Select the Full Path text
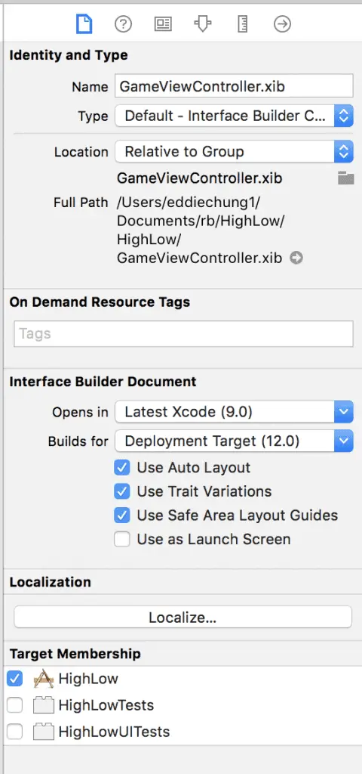Image resolution: width=362 pixels, height=774 pixels. (x=201, y=230)
